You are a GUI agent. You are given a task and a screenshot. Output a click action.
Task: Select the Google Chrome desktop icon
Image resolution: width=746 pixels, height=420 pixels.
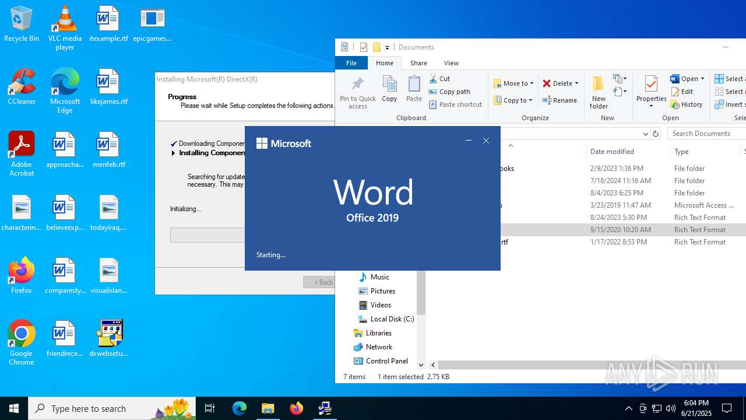(x=22, y=343)
